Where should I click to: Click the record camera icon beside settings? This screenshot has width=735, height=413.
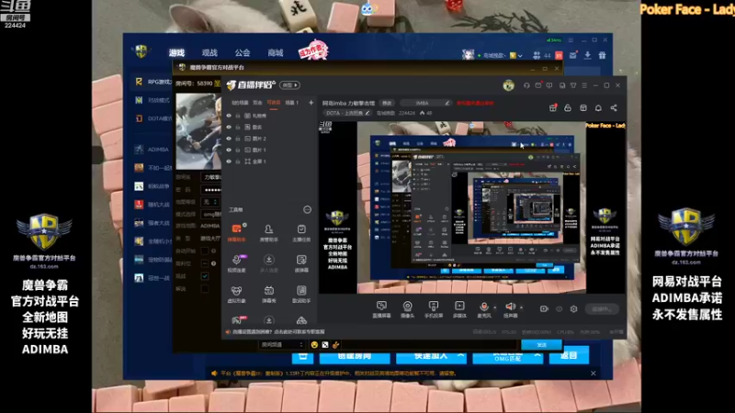tap(544, 309)
